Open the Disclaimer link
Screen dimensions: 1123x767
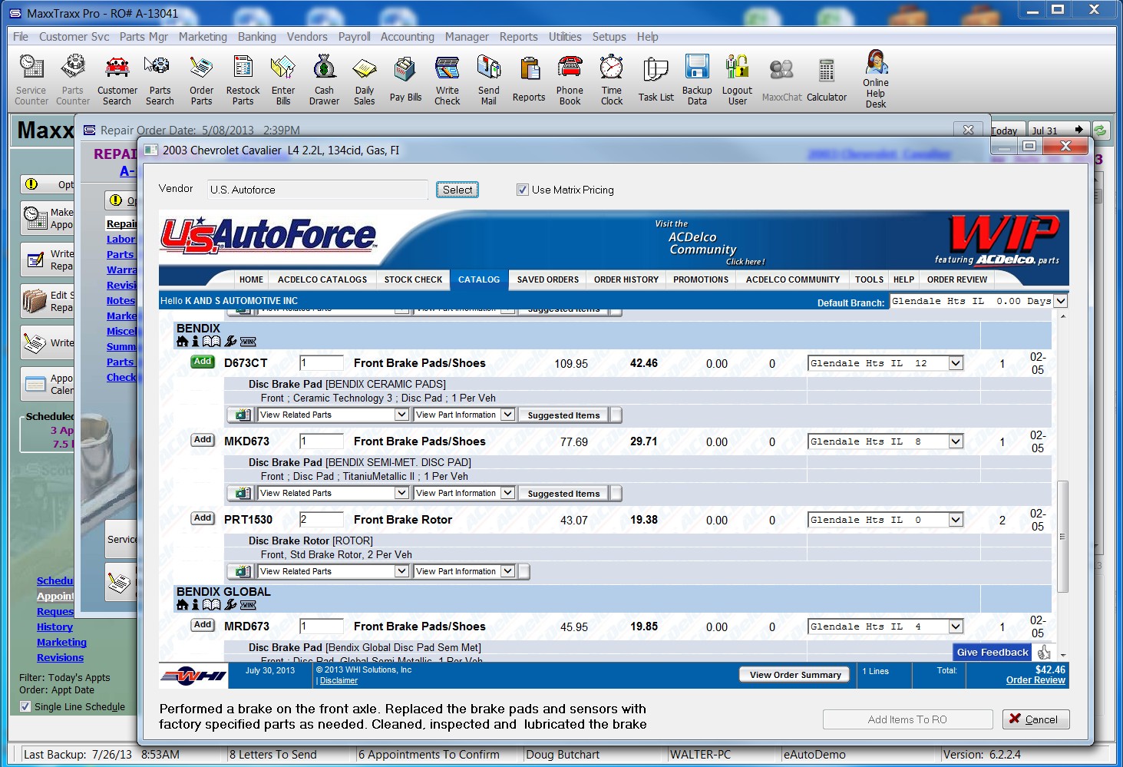tap(339, 681)
